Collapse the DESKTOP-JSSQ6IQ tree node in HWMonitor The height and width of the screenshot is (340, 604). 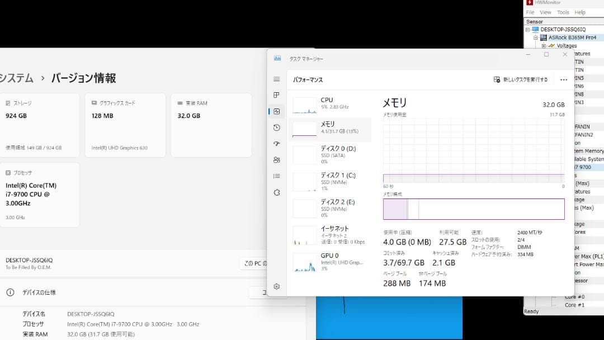(527, 29)
